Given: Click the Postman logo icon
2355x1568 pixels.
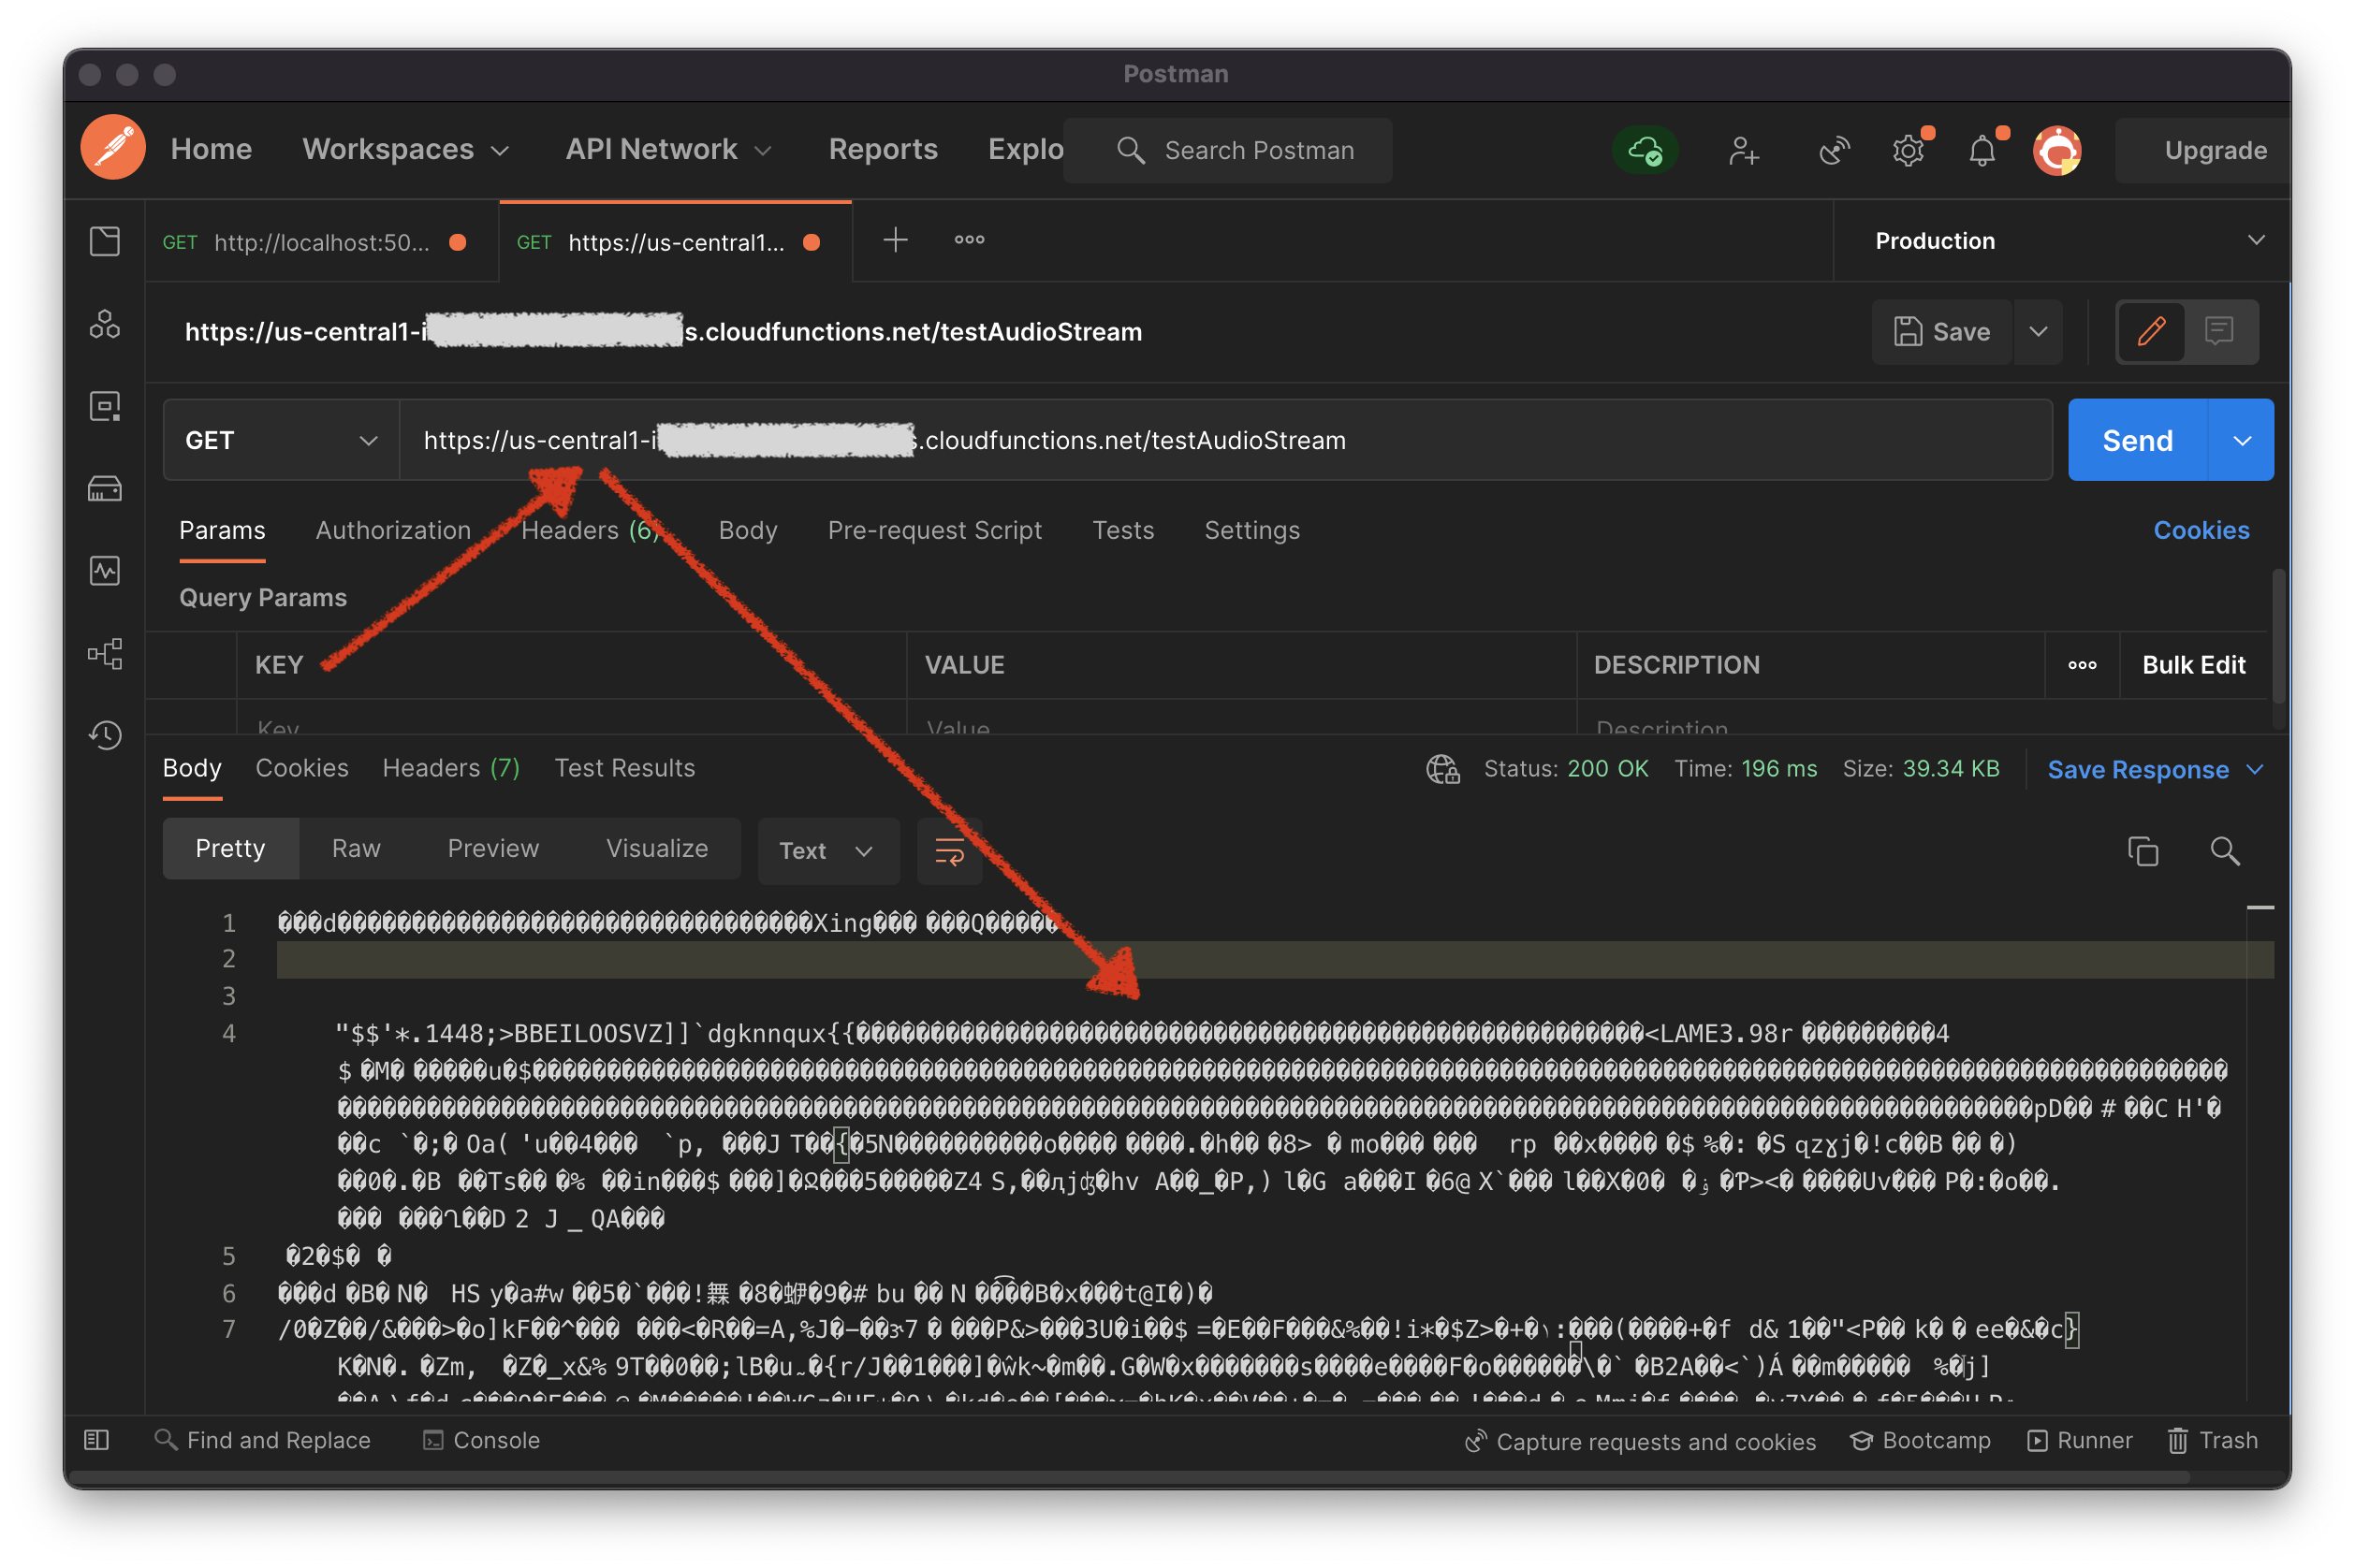Looking at the screenshot, I should point(113,148).
